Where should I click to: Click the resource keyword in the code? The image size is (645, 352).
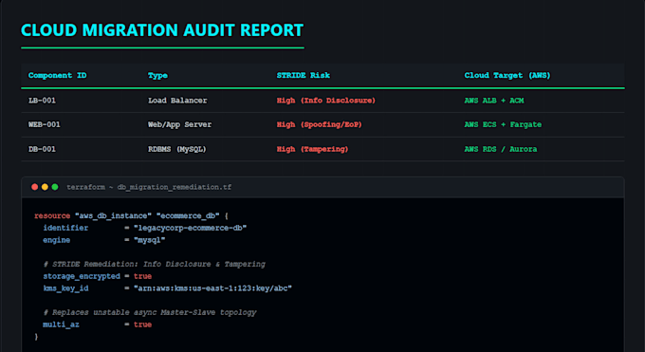coord(52,215)
